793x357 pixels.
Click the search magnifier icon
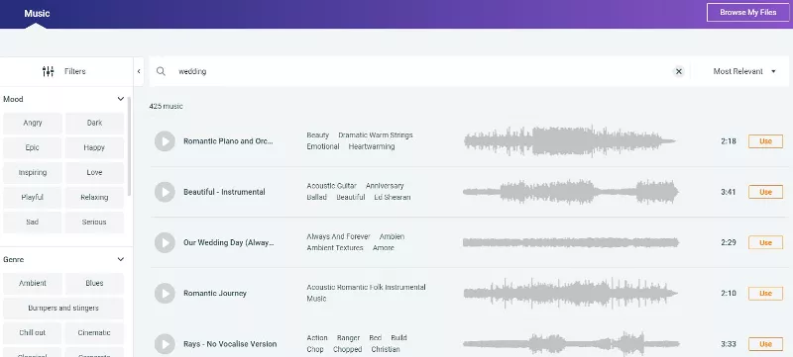pyautogui.click(x=161, y=71)
